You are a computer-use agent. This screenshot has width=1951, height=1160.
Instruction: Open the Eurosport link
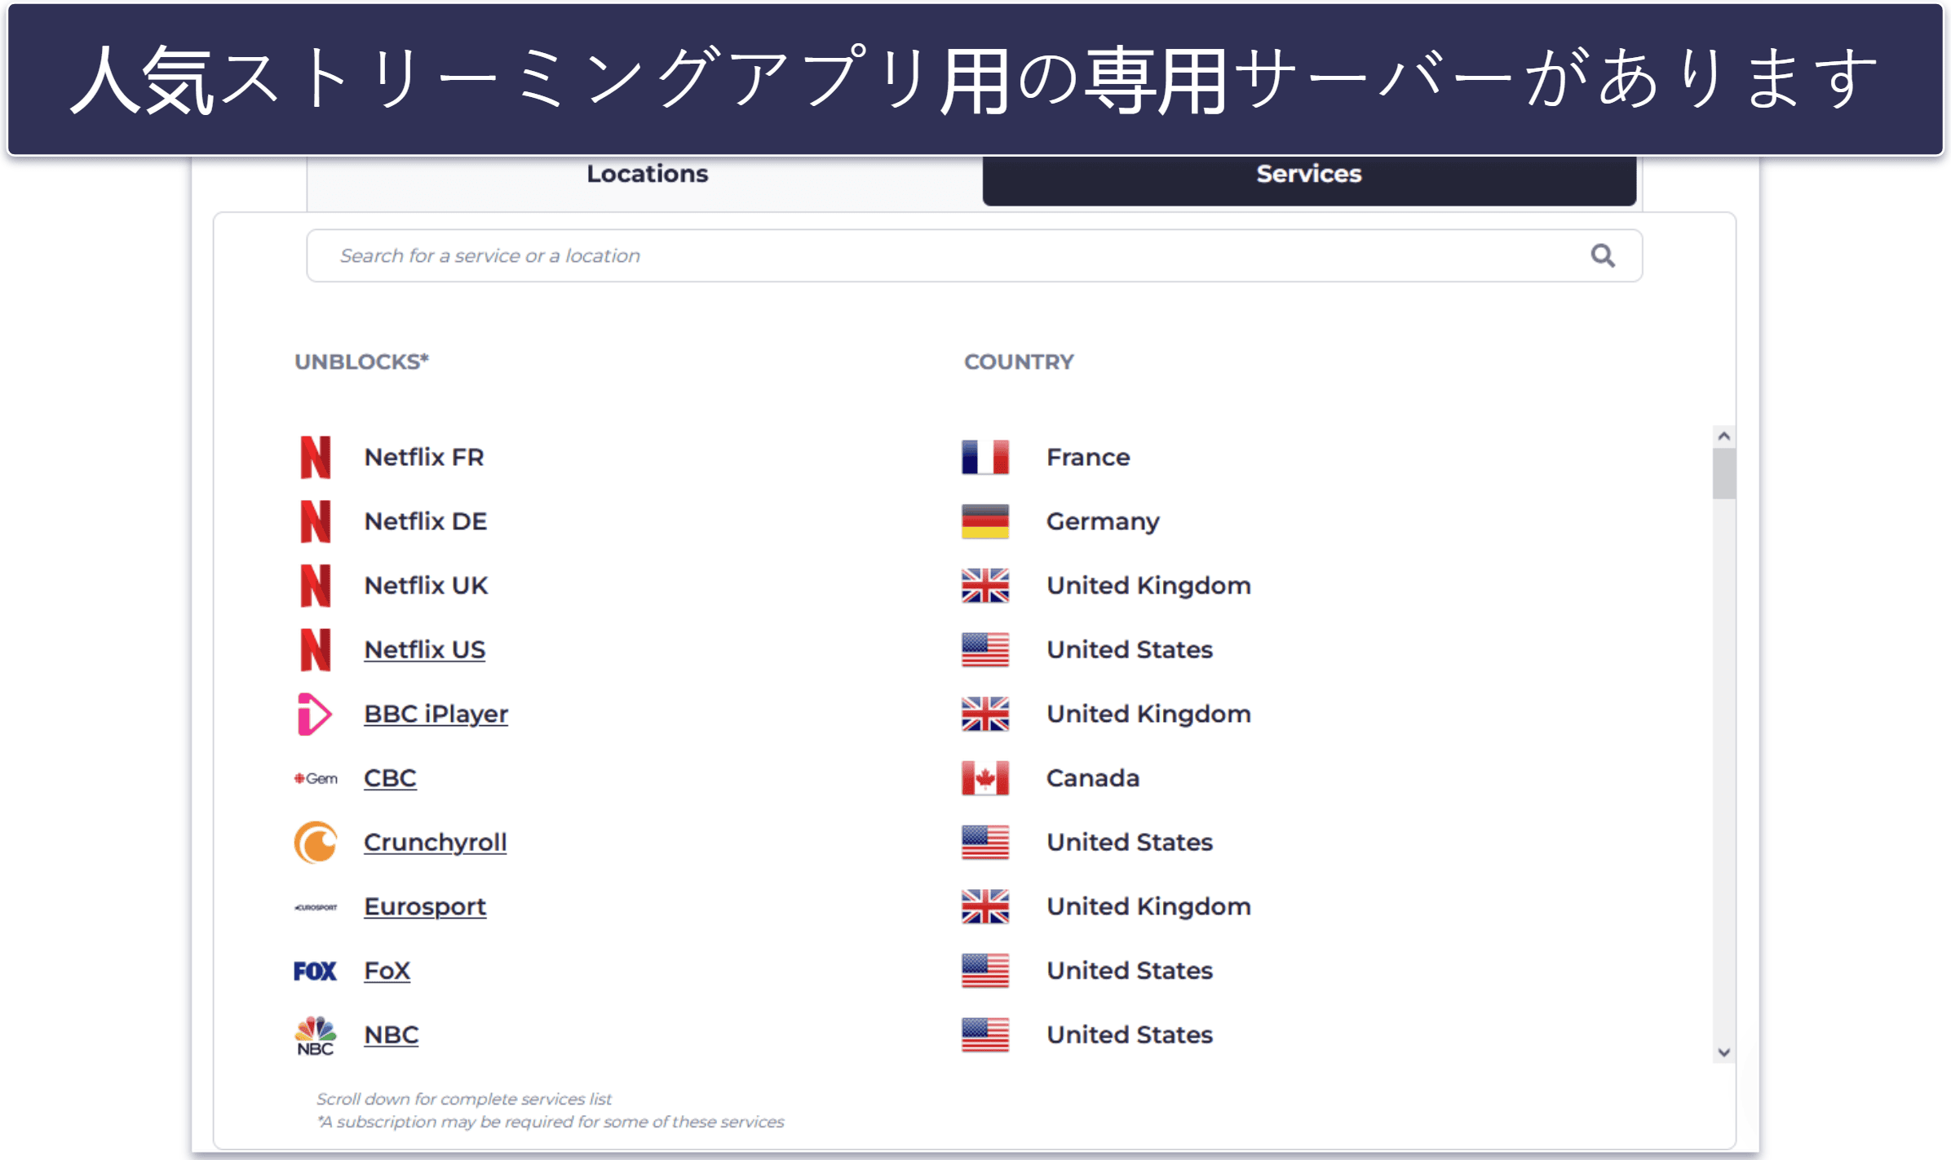(425, 906)
